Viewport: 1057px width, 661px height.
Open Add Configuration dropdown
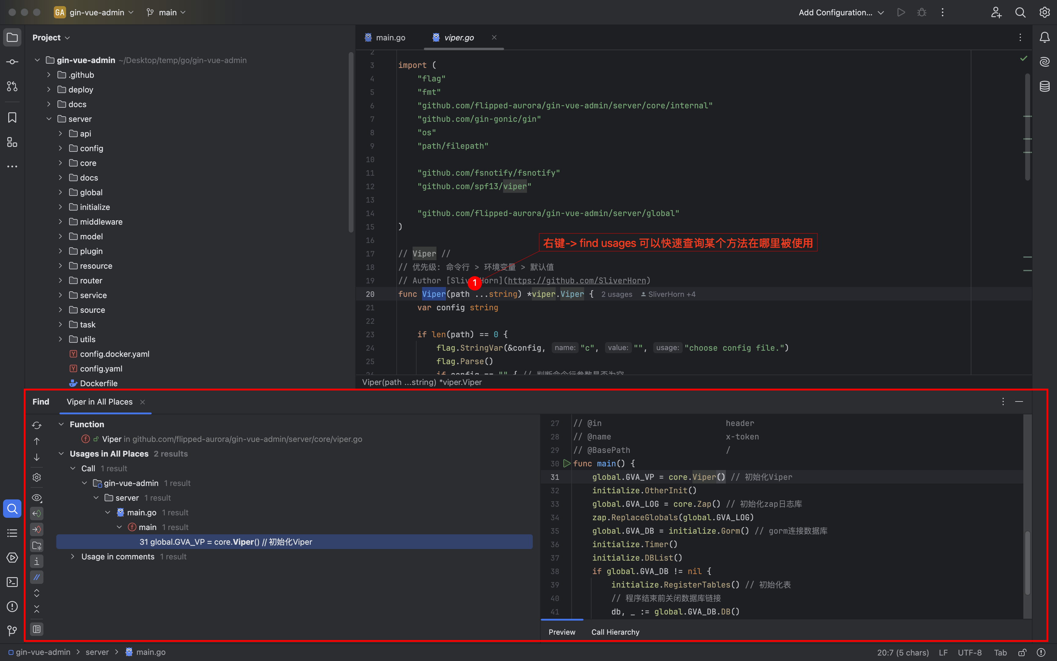pos(841,12)
